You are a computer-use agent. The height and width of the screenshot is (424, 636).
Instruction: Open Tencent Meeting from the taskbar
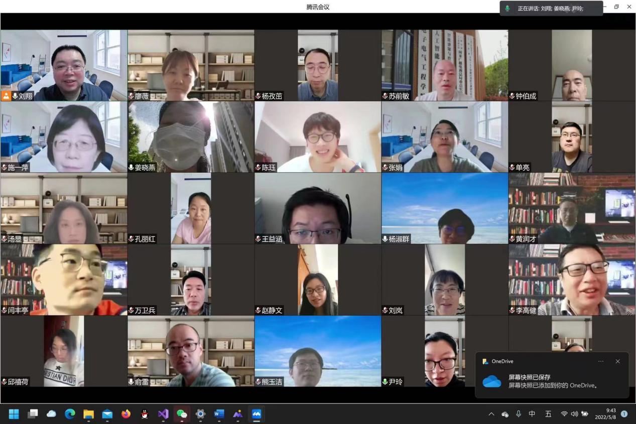(x=257, y=414)
